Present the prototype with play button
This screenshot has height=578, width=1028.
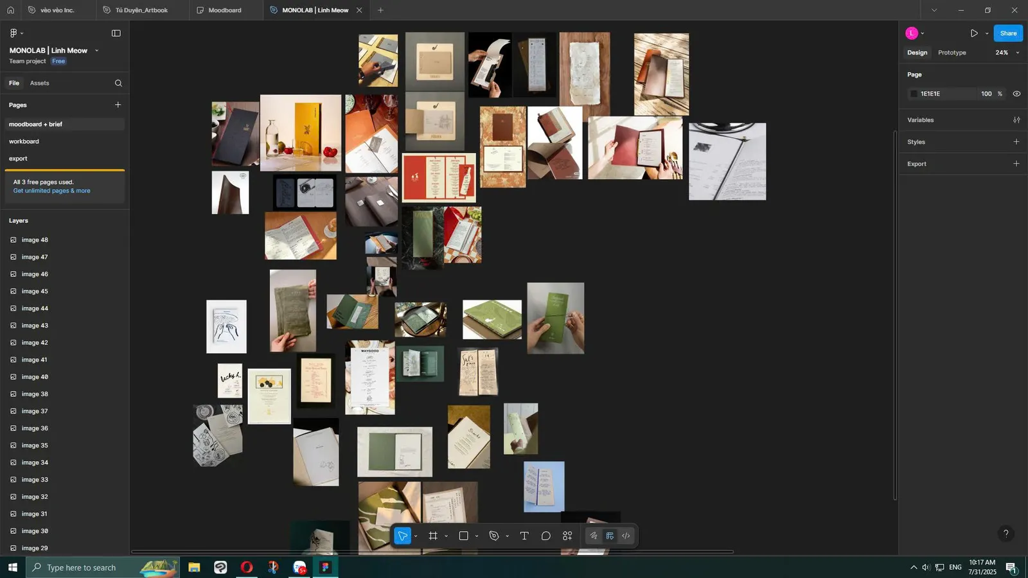[x=974, y=33]
